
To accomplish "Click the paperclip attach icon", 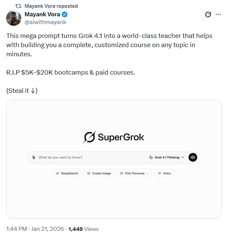I will tap(34, 157).
